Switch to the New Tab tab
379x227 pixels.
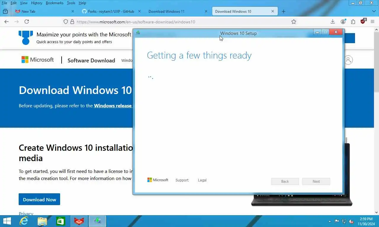pyautogui.click(x=44, y=12)
